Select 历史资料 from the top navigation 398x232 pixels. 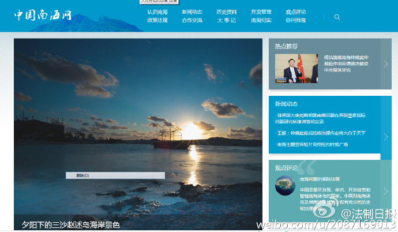click(x=227, y=12)
